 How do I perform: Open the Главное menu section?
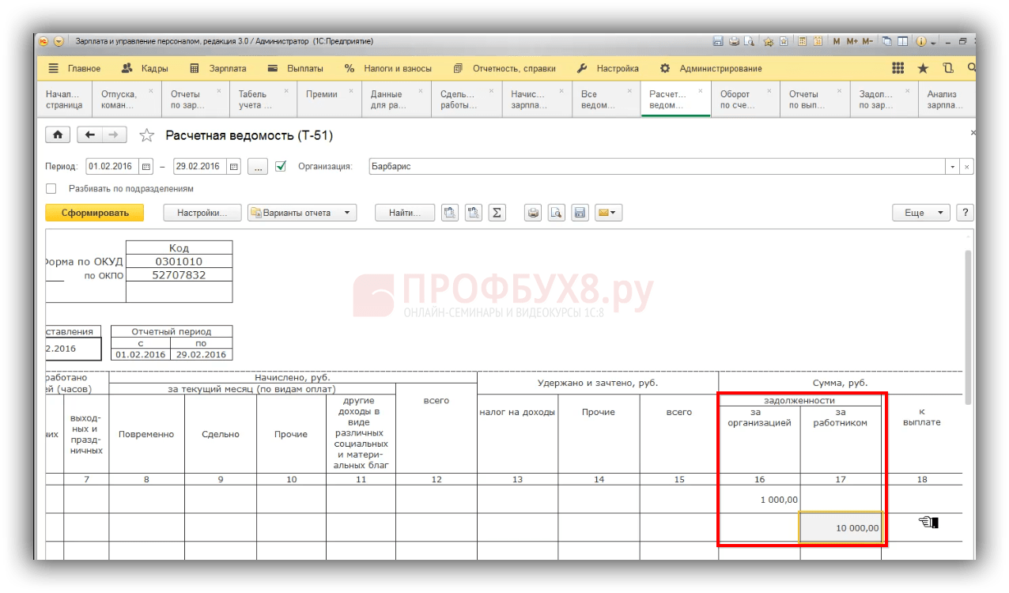click(x=75, y=69)
